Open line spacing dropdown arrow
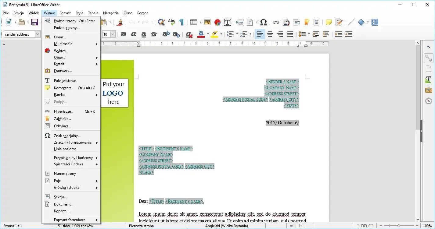435x229 pixels. (309, 34)
